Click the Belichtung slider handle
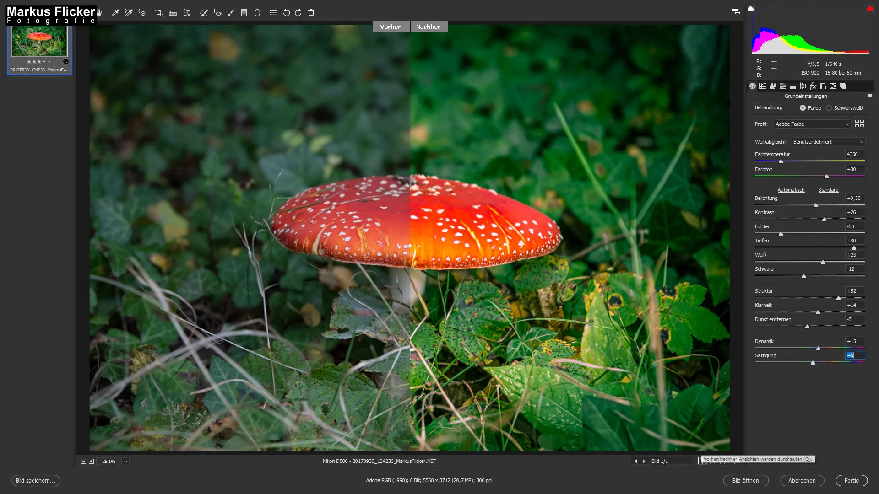The width and height of the screenshot is (879, 494). (815, 205)
